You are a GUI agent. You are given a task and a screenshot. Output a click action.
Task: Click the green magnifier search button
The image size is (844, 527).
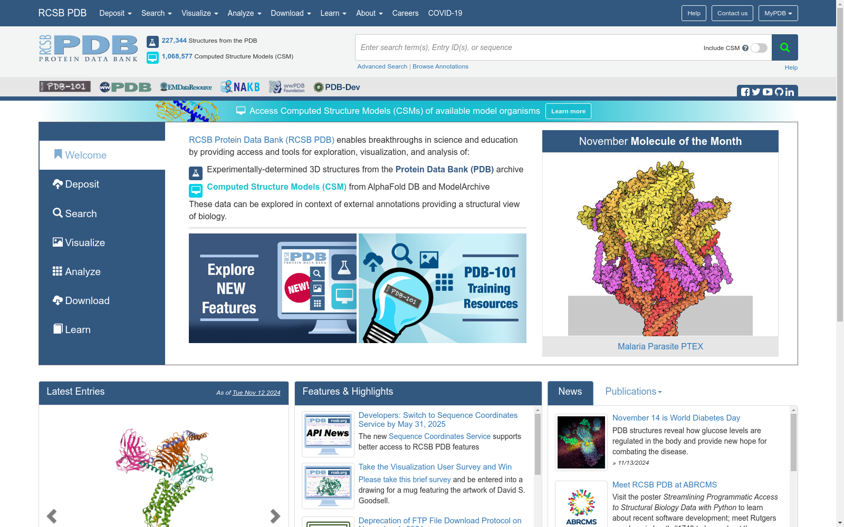(x=784, y=47)
